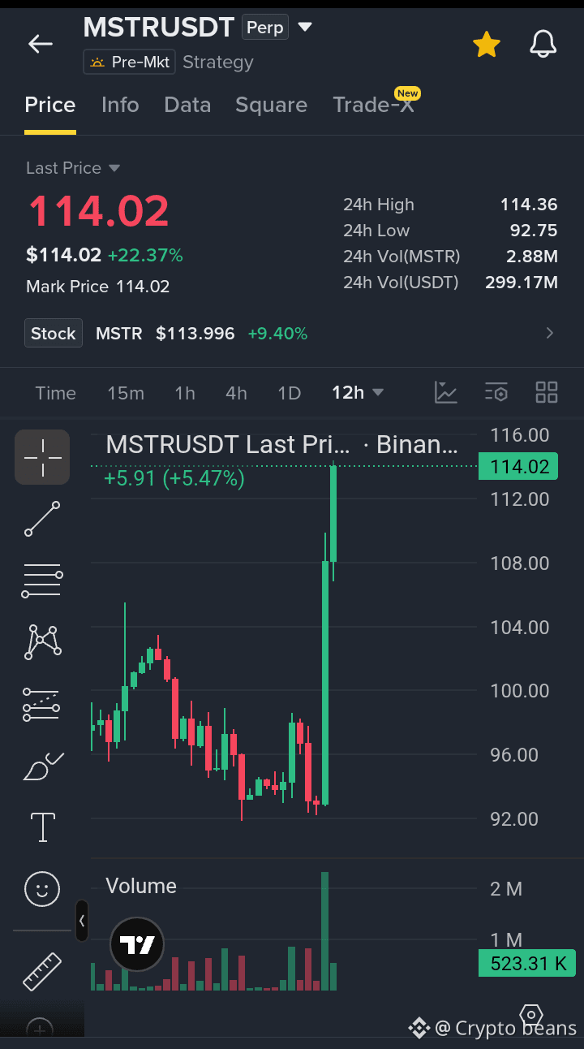Open the Stock MSTR row chevron

(x=550, y=333)
